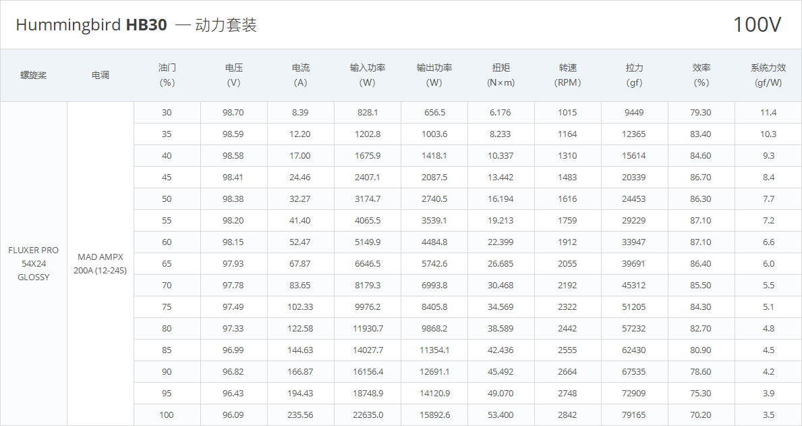This screenshot has height=426, width=802.
Task: Select the FLUXER PRO 54X24 GLOSSY cell
Action: click(x=33, y=264)
